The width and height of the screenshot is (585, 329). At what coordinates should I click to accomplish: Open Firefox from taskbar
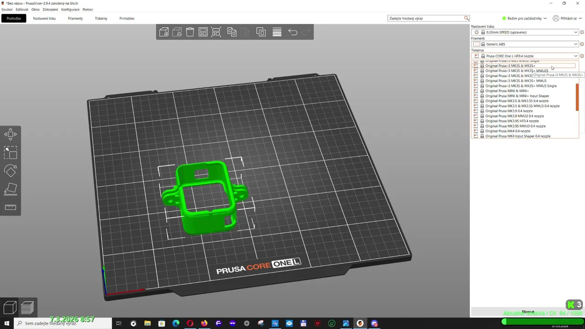click(x=204, y=324)
